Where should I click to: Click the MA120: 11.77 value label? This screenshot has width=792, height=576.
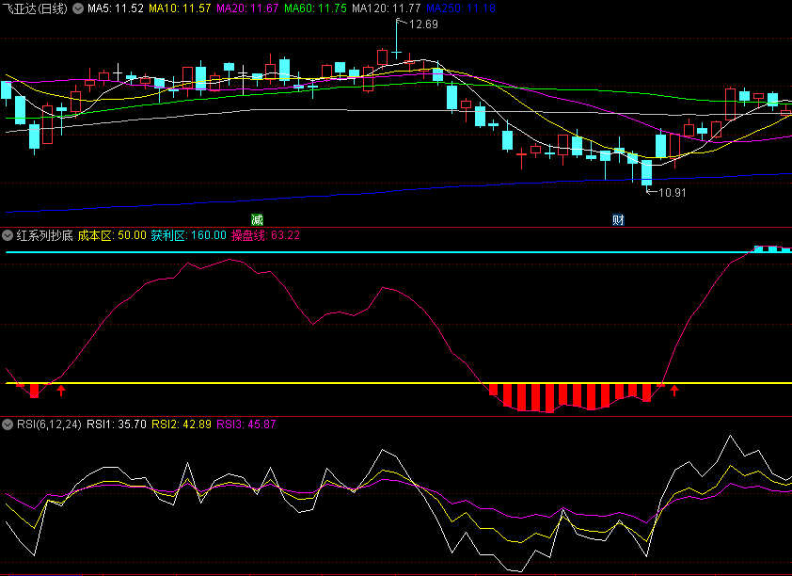[x=387, y=8]
